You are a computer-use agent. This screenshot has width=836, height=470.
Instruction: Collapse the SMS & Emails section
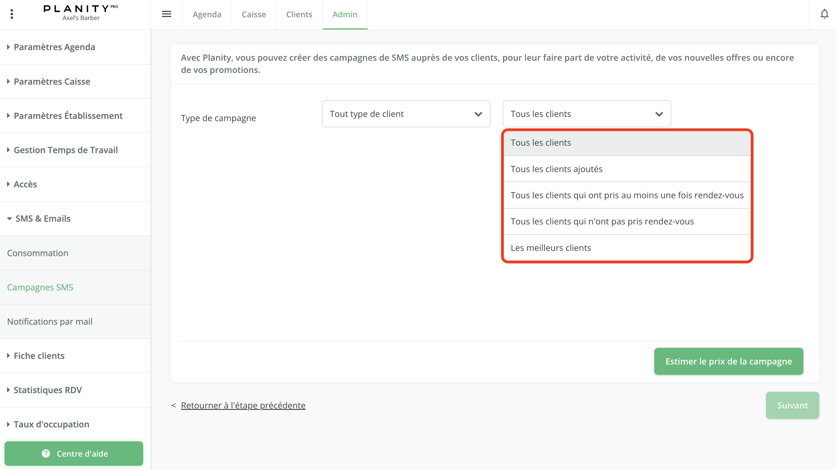click(x=43, y=219)
